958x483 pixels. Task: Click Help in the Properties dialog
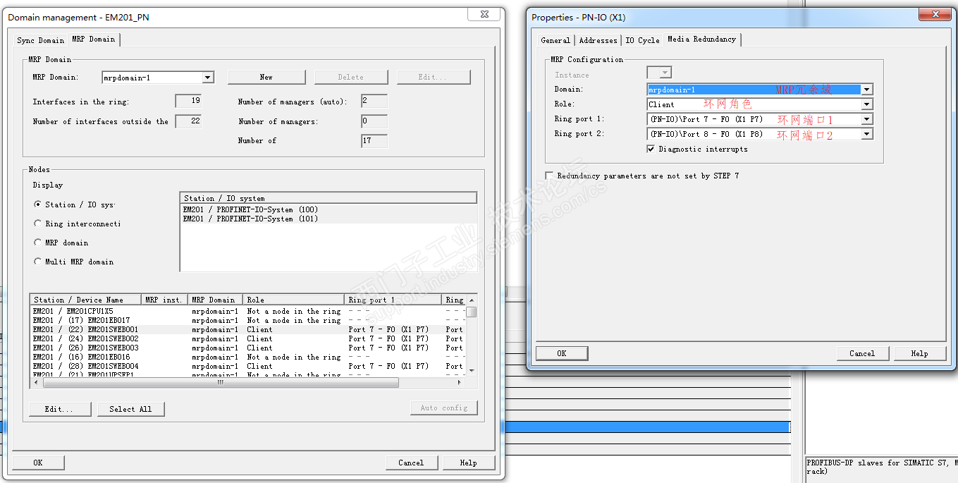(x=920, y=353)
